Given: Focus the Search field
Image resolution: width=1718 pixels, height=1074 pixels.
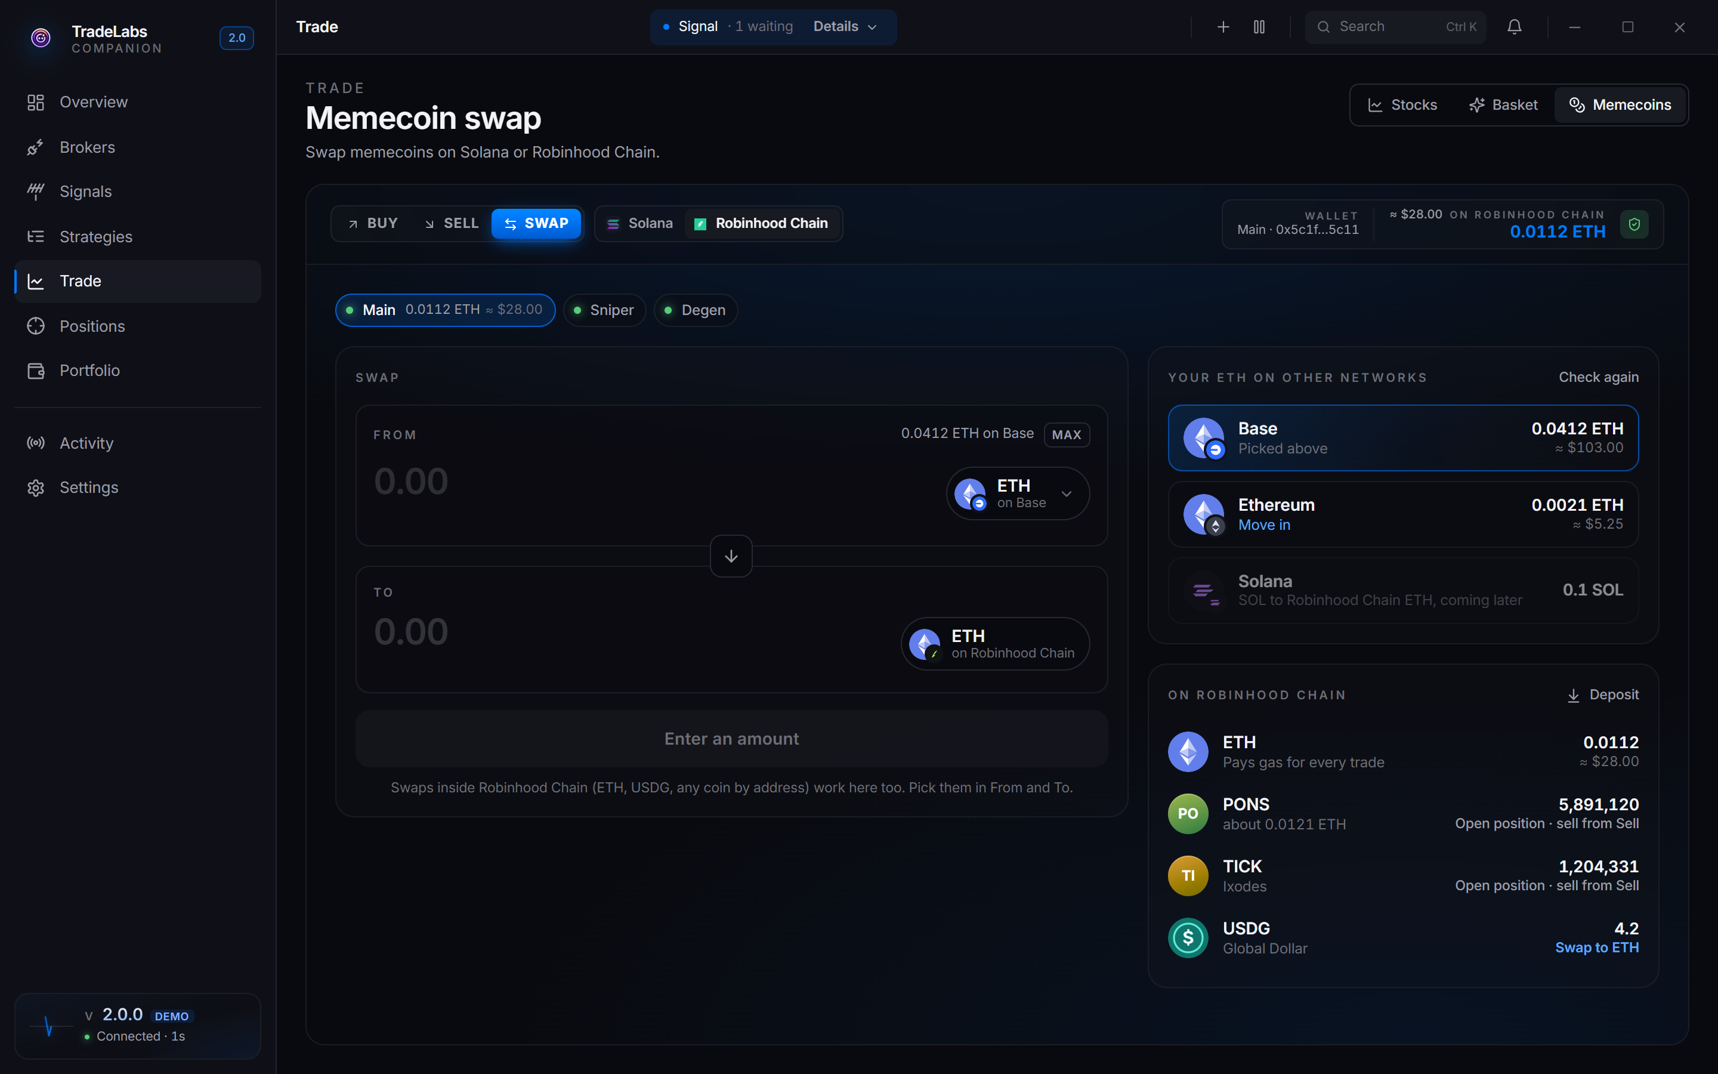Looking at the screenshot, I should tap(1395, 27).
